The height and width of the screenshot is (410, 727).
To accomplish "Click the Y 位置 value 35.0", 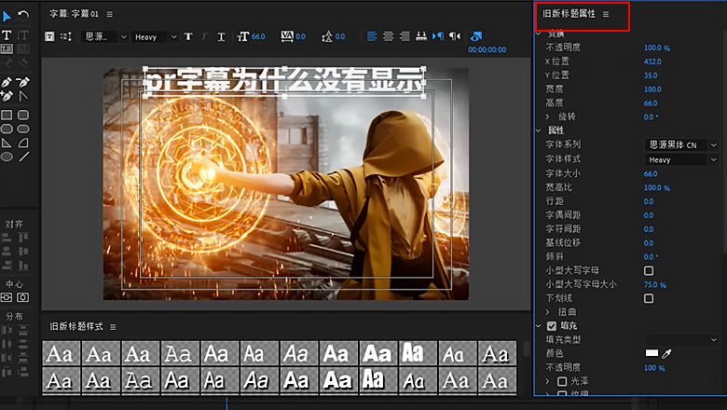I will pos(651,75).
